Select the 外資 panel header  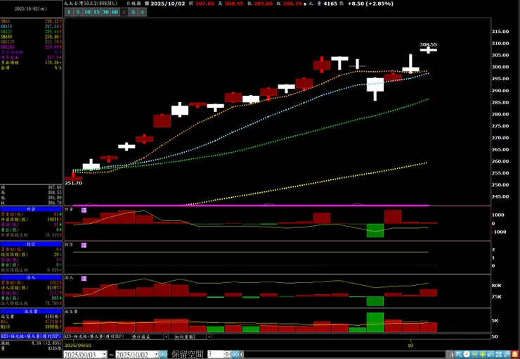click(x=31, y=209)
